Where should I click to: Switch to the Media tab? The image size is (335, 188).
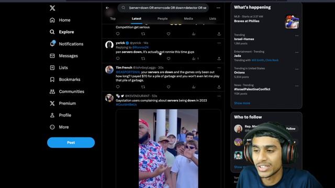[188, 19]
